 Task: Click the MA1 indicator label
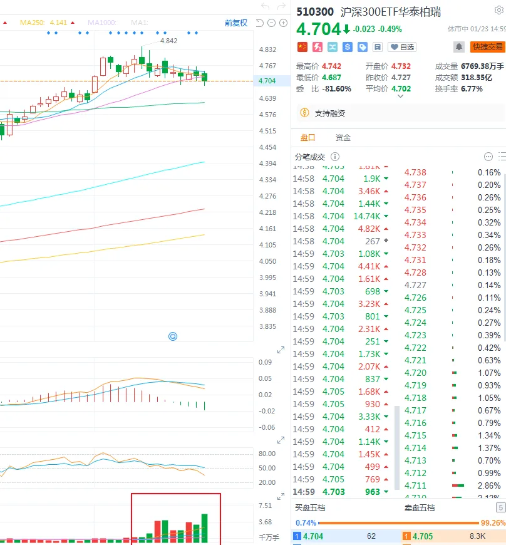click(140, 23)
